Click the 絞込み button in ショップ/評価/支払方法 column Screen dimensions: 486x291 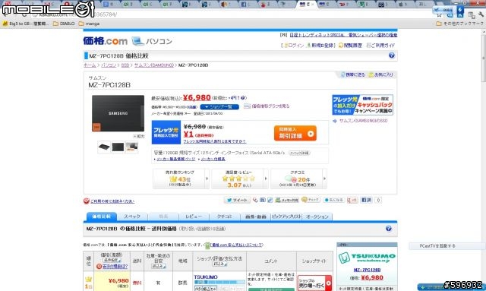click(x=219, y=264)
